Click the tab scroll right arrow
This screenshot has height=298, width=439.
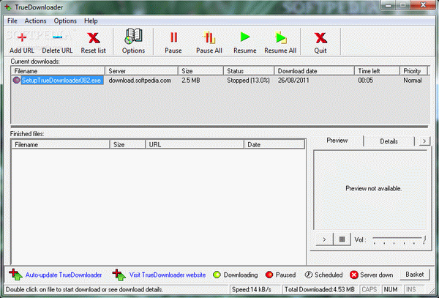(424, 141)
